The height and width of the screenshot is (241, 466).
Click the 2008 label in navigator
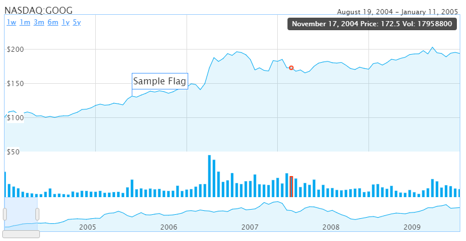click(x=331, y=227)
